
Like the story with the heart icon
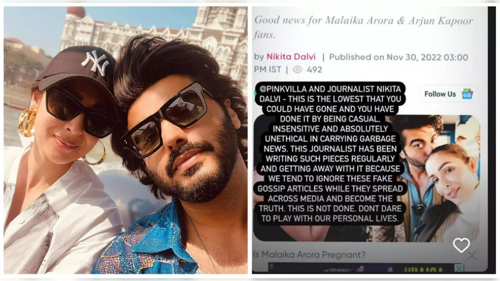(x=461, y=245)
